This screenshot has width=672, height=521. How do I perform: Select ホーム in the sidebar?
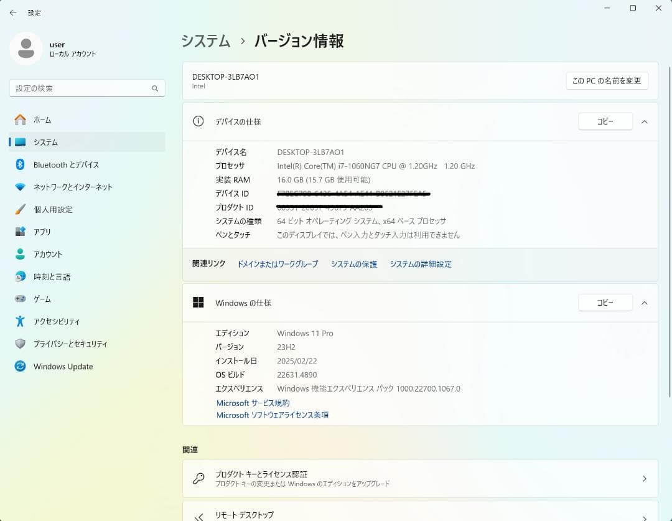44,120
